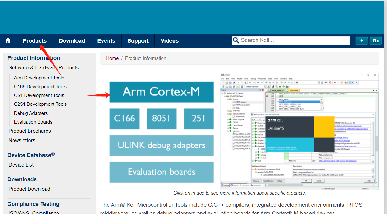This screenshot has width=387, height=214.
Task: Open the Downloads heading link
Action: (x=22, y=179)
